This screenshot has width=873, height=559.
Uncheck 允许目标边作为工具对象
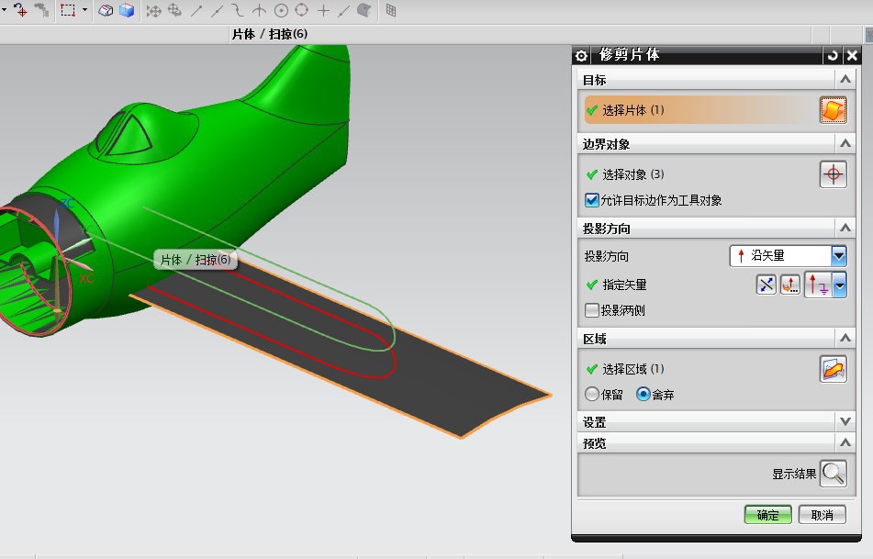590,199
